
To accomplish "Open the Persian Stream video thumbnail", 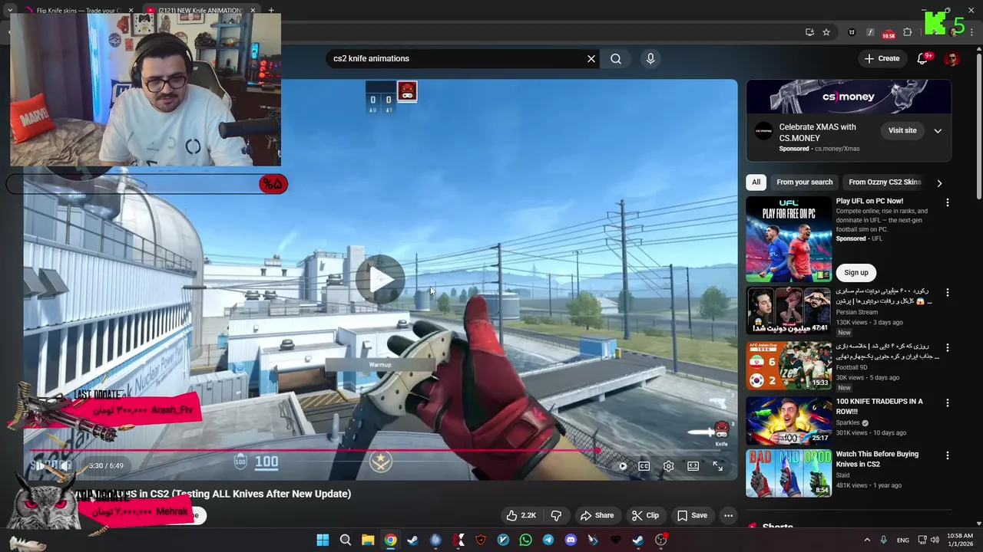I will (789, 311).
